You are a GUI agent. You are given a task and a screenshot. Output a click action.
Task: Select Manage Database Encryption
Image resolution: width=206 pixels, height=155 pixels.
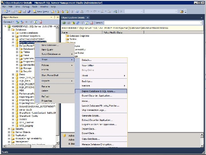[x=101, y=144]
